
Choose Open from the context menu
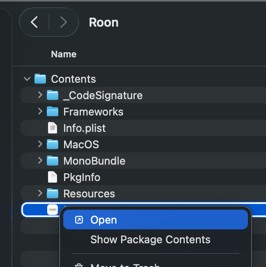click(103, 220)
